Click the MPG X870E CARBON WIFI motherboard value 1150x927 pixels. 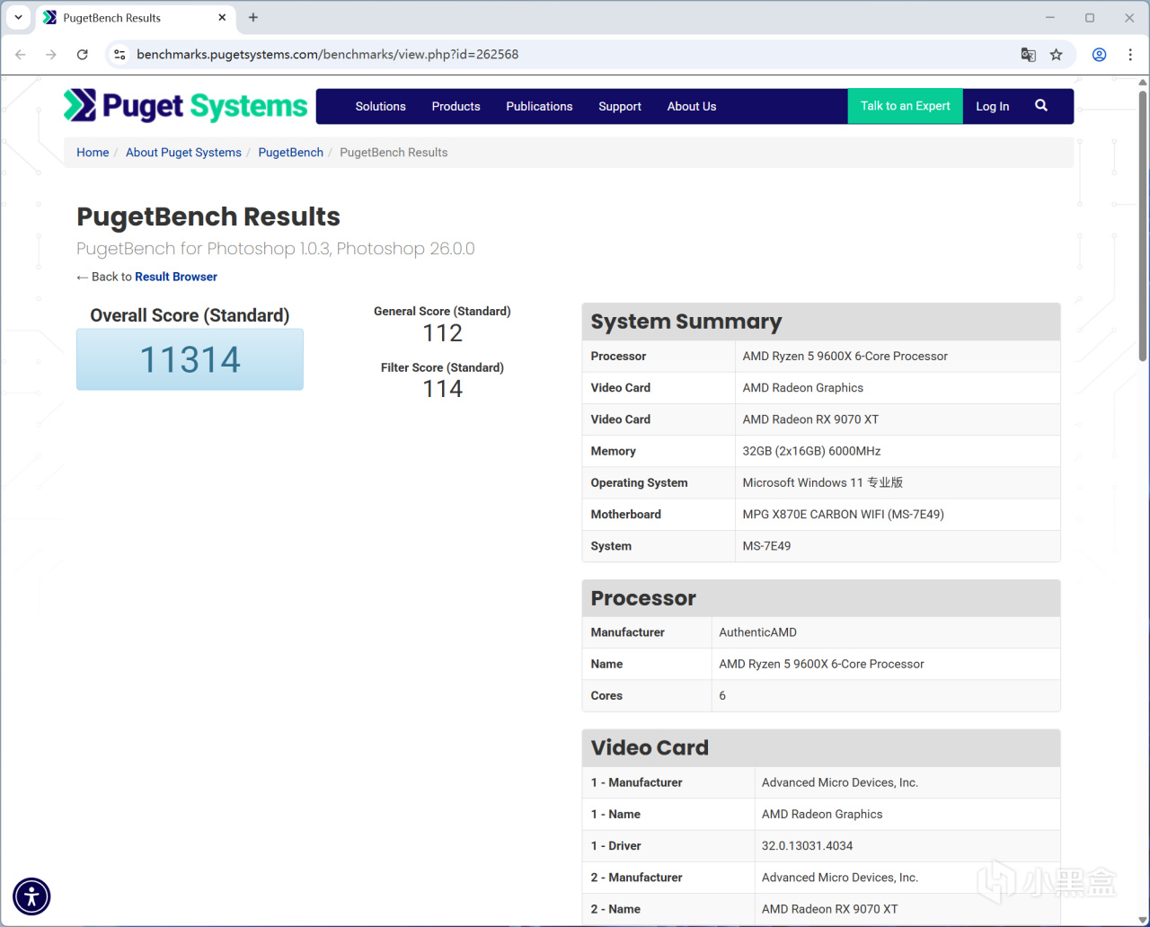click(x=843, y=515)
